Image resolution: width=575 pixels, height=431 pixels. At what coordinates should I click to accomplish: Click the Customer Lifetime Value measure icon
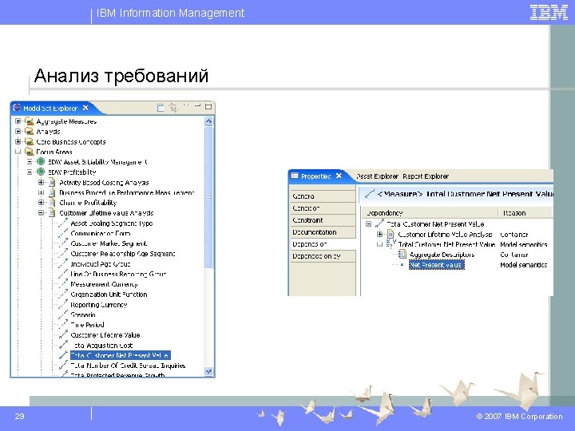[x=63, y=334]
